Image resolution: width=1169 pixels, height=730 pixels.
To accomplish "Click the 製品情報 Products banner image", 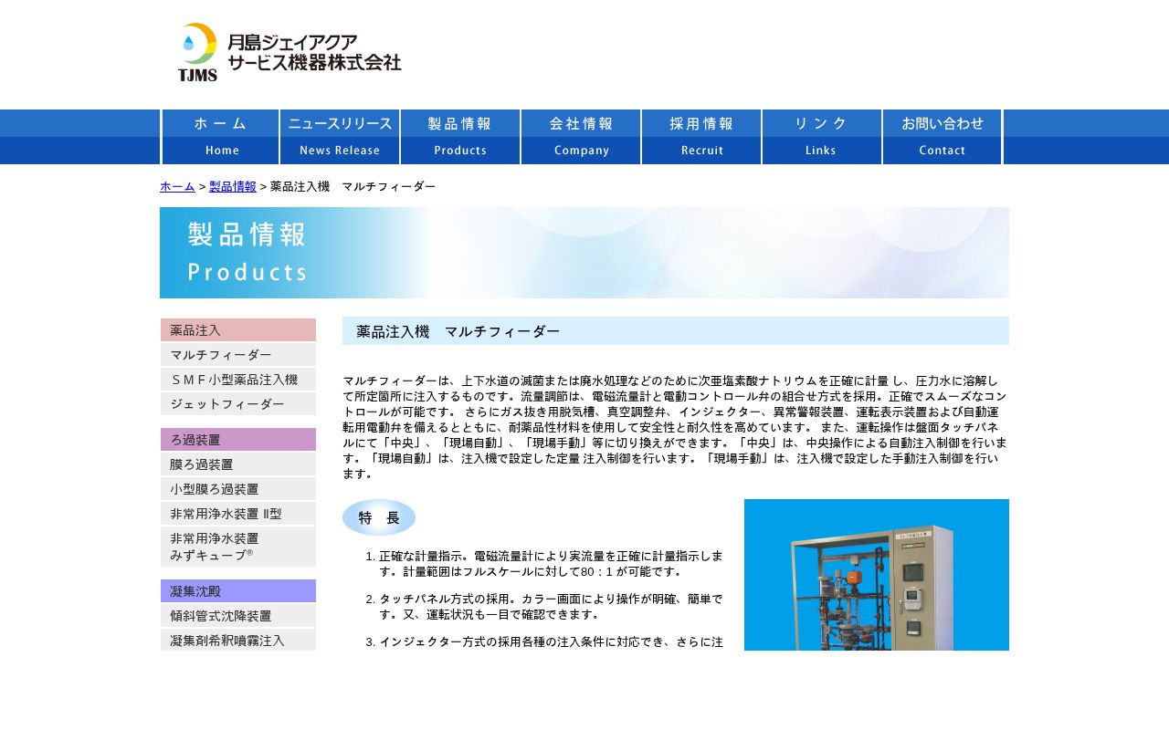I will click(584, 253).
